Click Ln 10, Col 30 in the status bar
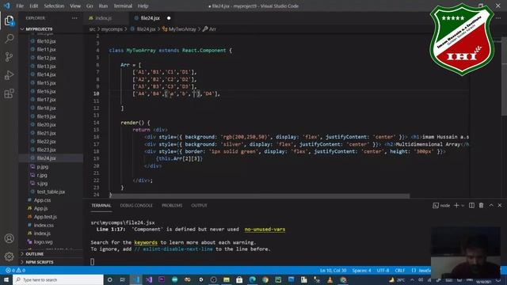This screenshot has height=285, width=507. (x=333, y=270)
